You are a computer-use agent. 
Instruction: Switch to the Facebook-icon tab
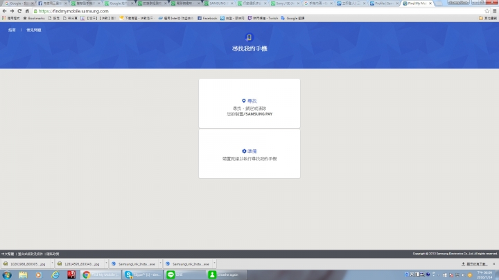(x=52, y=3)
